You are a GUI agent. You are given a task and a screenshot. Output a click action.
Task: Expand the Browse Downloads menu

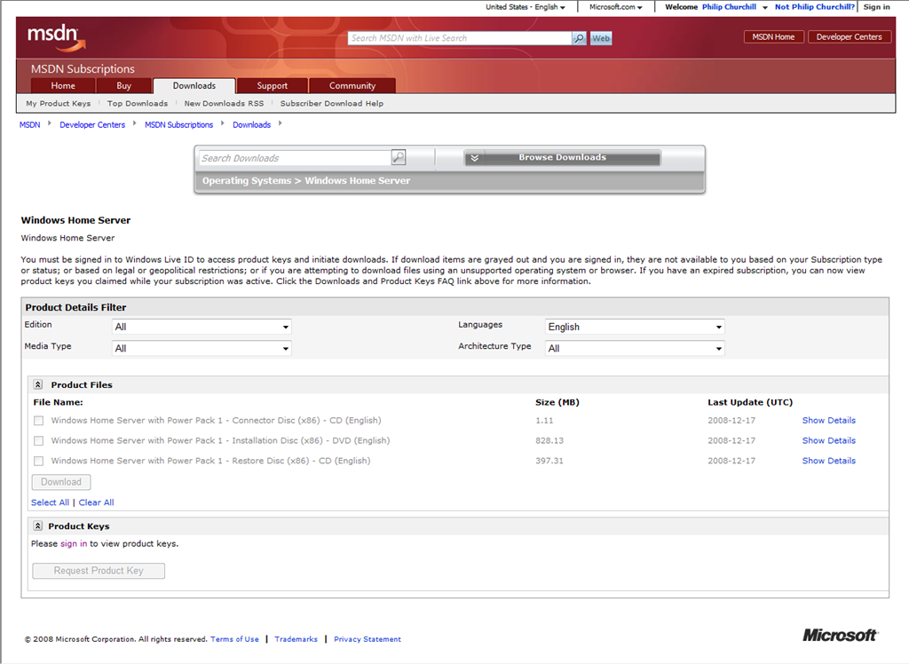(x=562, y=158)
